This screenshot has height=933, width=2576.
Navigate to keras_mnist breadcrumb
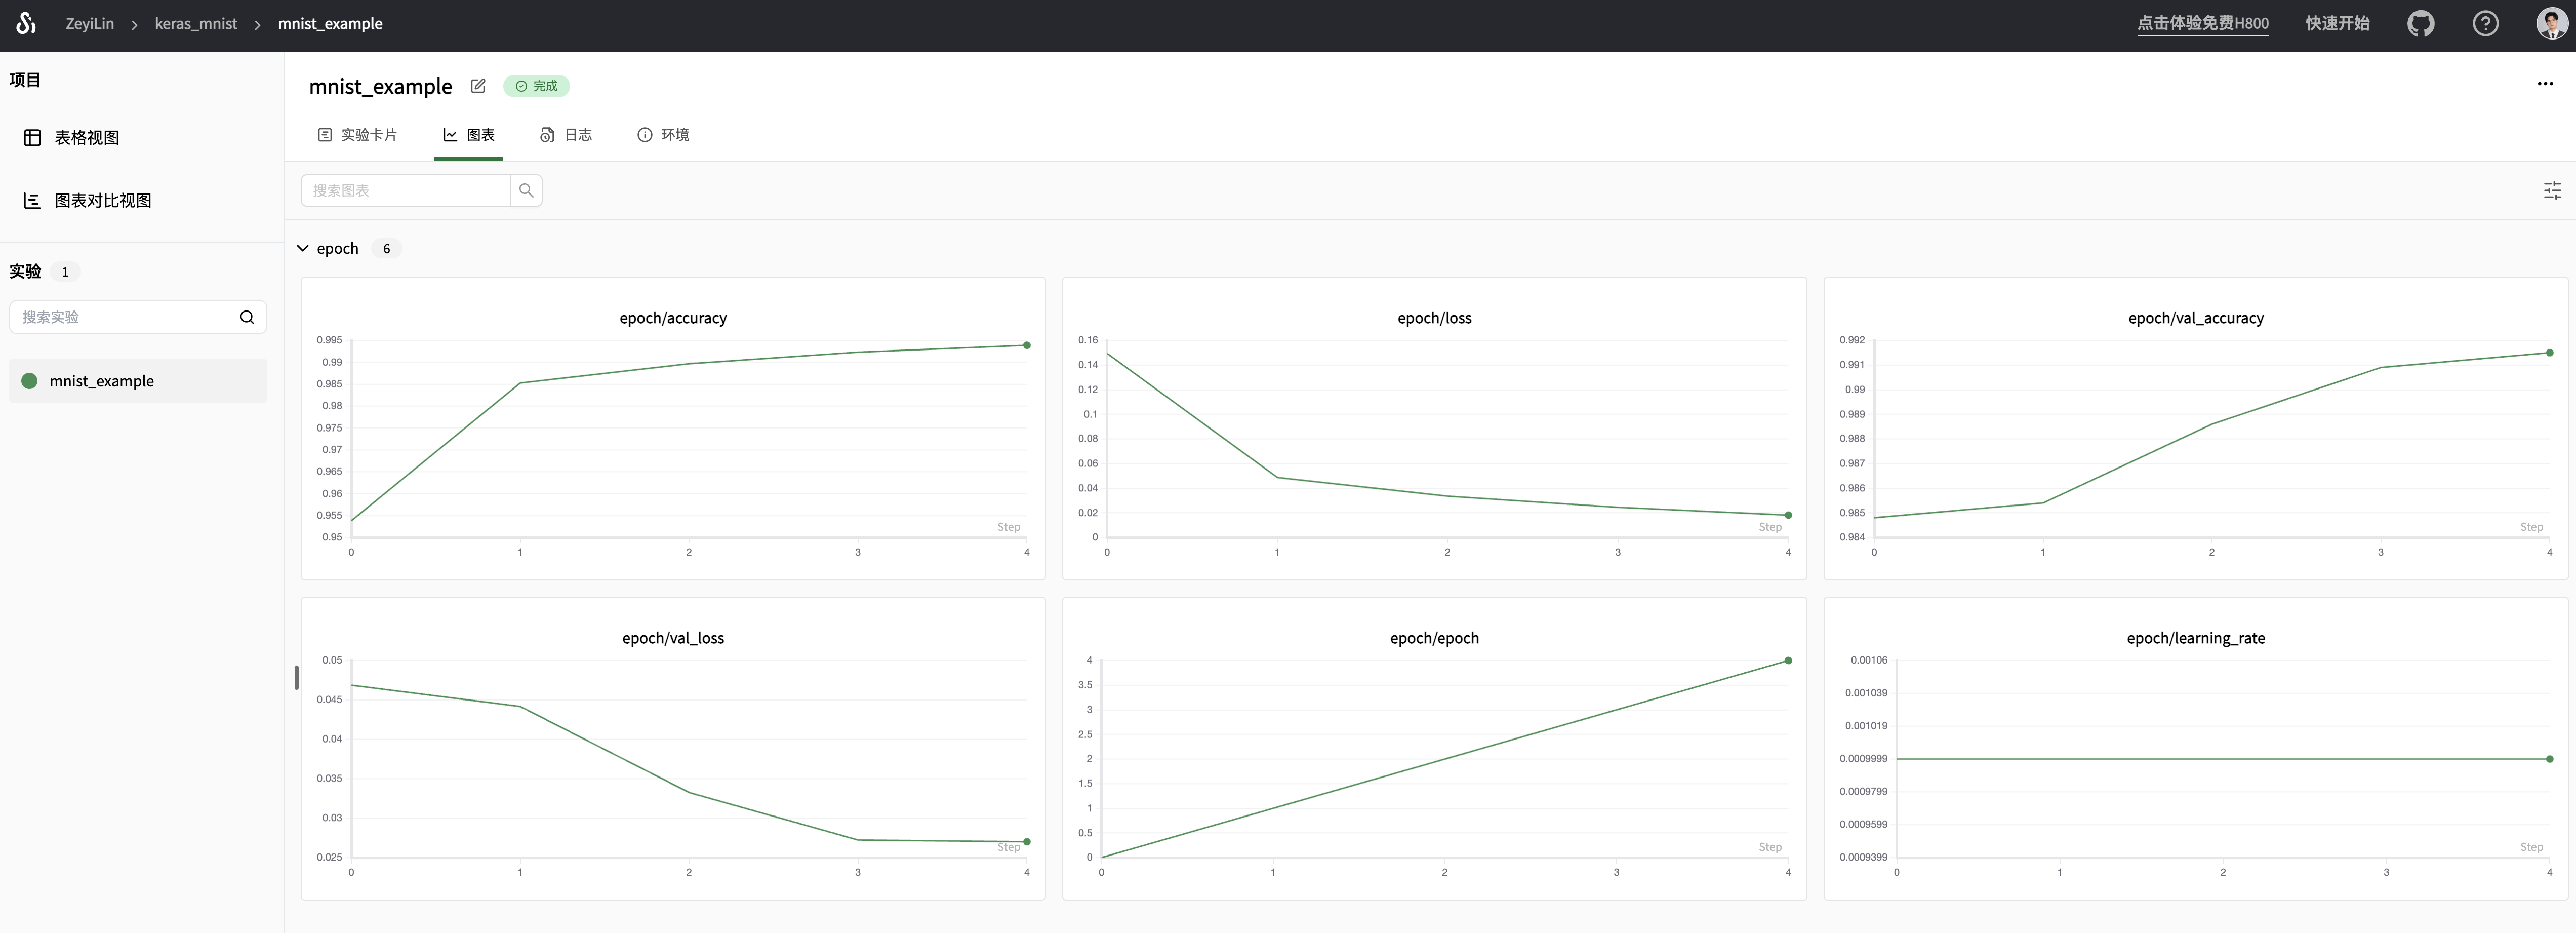point(196,24)
